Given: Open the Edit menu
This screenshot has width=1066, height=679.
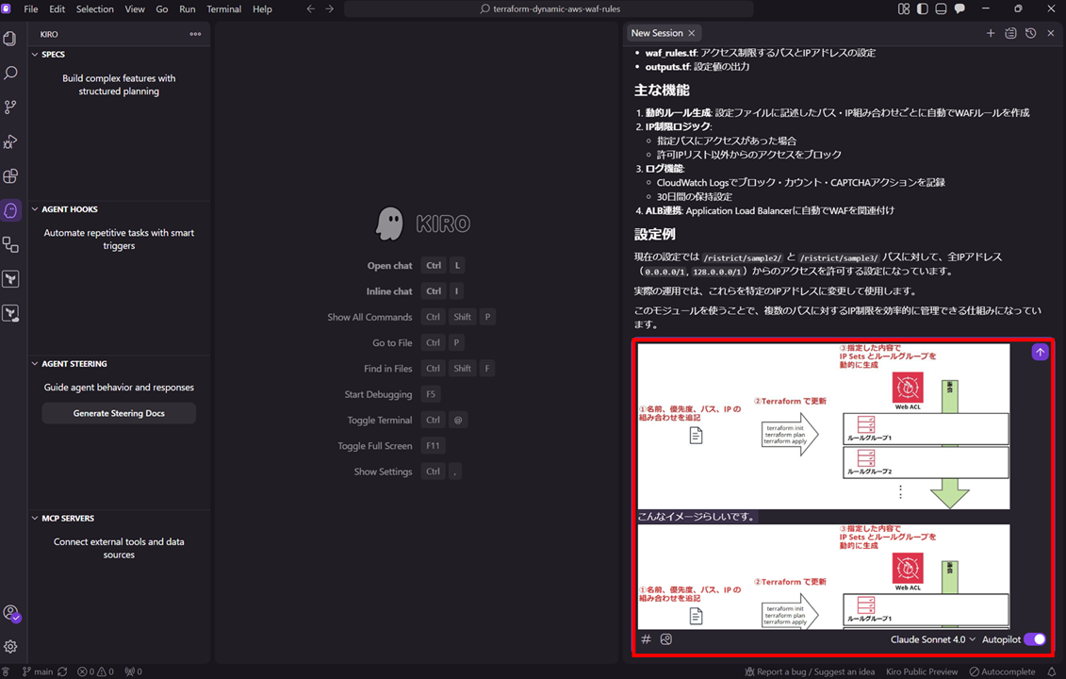Looking at the screenshot, I should pos(57,8).
